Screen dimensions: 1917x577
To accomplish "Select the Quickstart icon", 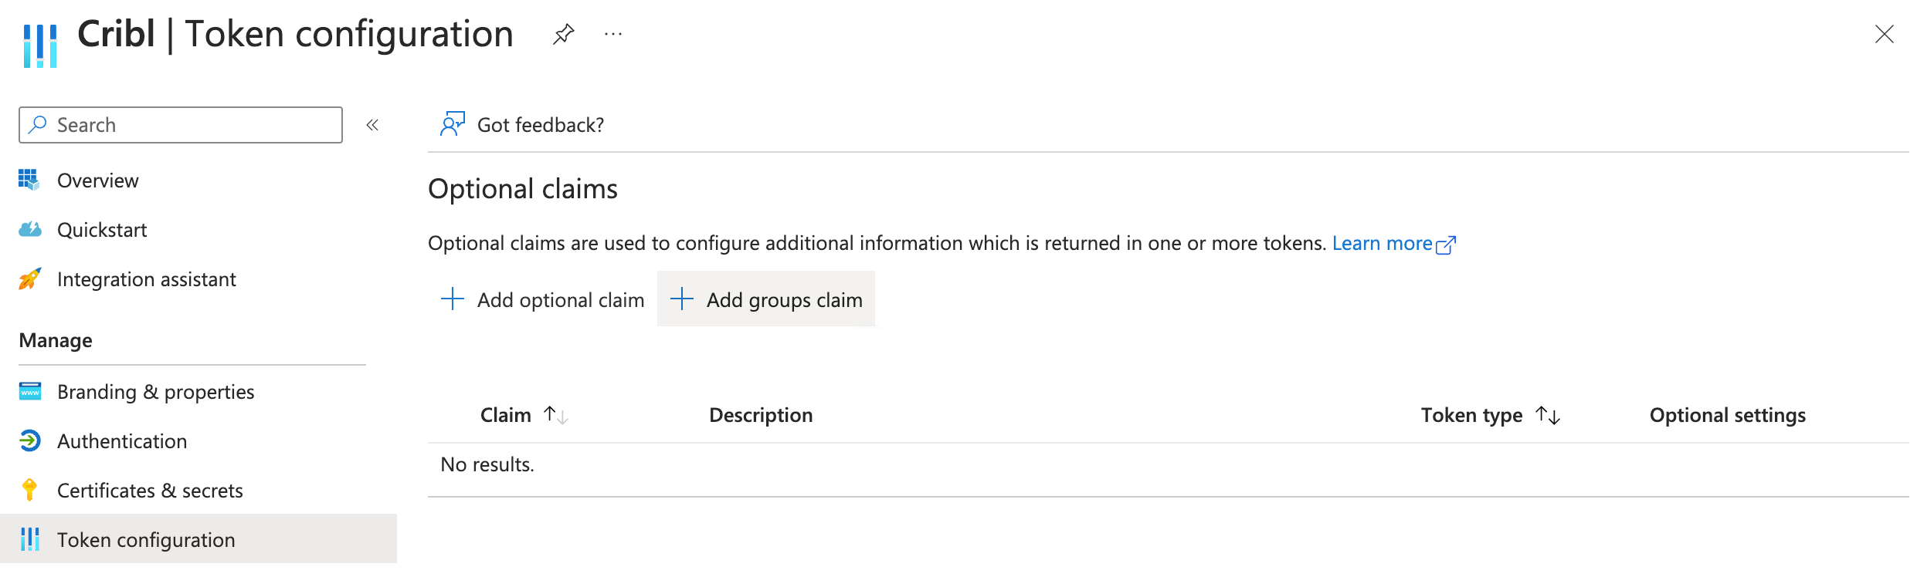I will (31, 229).
